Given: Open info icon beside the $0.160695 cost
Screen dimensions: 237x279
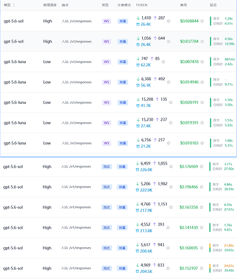Looking at the screenshot, I should (201, 248).
